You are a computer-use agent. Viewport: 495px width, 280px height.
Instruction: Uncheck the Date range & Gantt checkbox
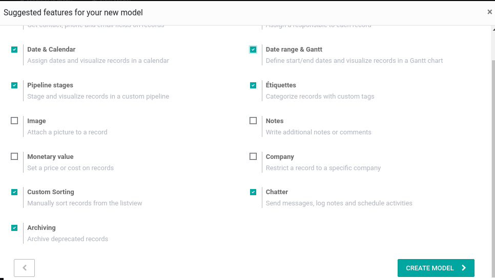253,50
